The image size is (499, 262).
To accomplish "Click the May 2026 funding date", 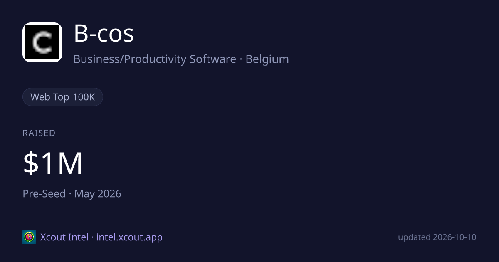I will pos(98,194).
